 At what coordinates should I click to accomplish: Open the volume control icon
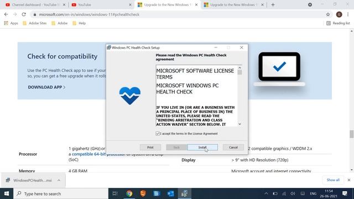293,193
